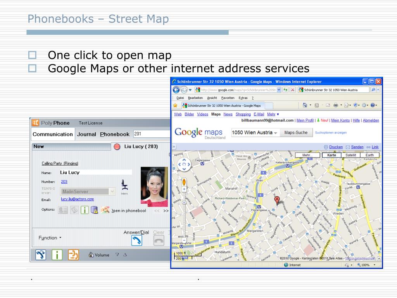This screenshot has height=298, width=397.
Task: Open the Datei menu
Action: [x=180, y=98]
